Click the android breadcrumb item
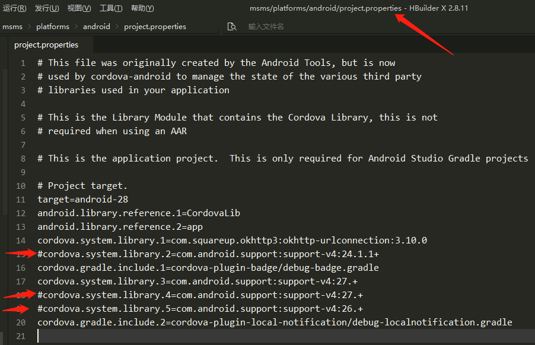 (97, 27)
